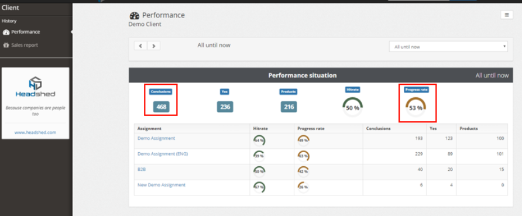
Task: Click products value 101
Action: (x=500, y=154)
